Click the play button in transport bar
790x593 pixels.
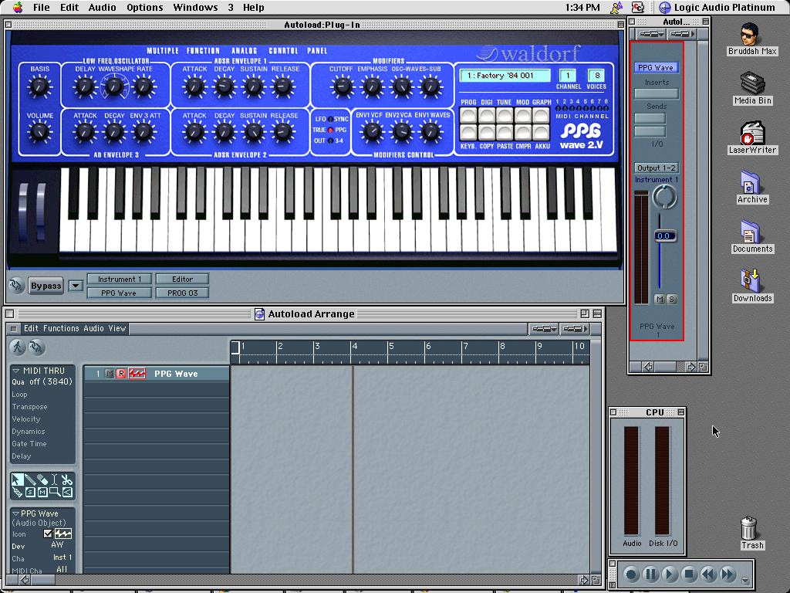coord(670,574)
